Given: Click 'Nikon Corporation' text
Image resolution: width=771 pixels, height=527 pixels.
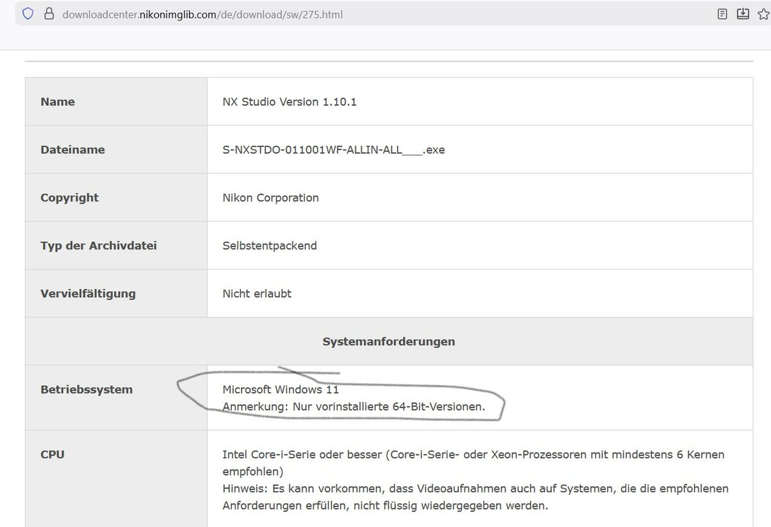Looking at the screenshot, I should point(270,198).
